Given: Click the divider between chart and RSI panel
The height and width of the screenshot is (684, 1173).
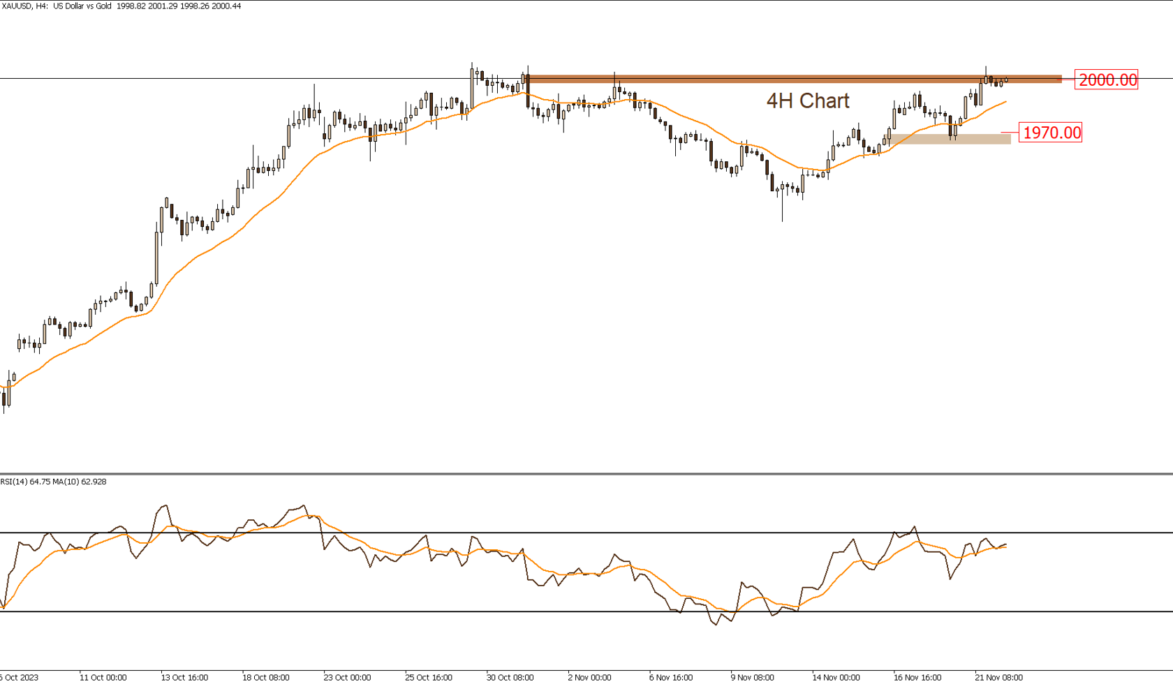Looking at the screenshot, I should click(x=586, y=474).
